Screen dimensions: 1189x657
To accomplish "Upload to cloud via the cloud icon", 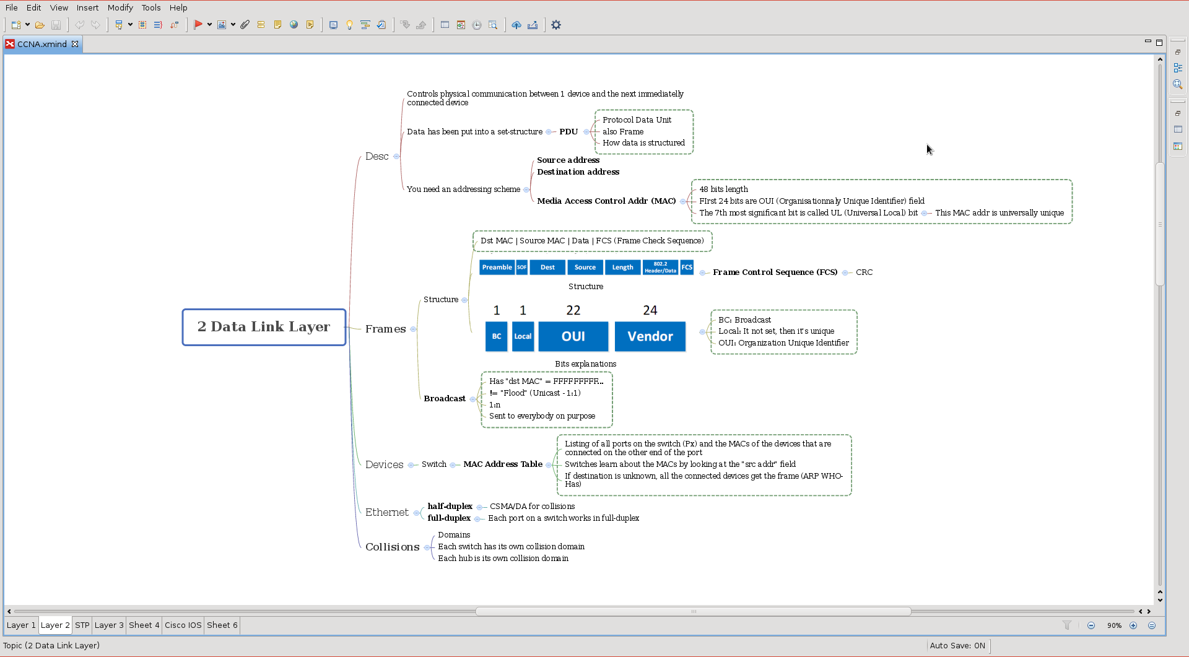I will pyautogui.click(x=516, y=25).
